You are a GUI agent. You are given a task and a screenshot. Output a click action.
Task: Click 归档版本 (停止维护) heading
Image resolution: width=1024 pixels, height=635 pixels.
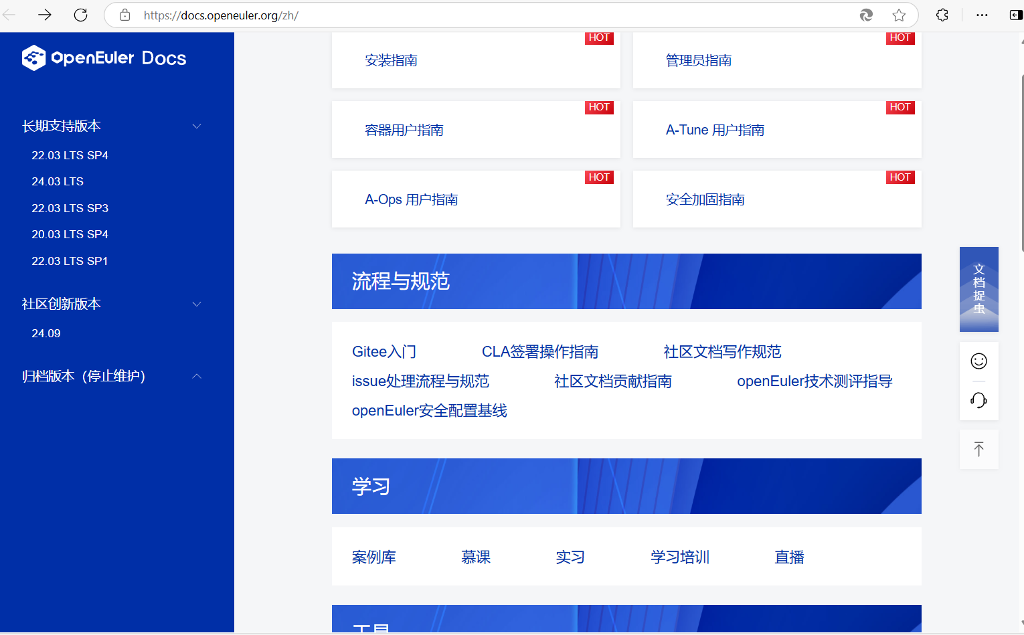tap(84, 376)
